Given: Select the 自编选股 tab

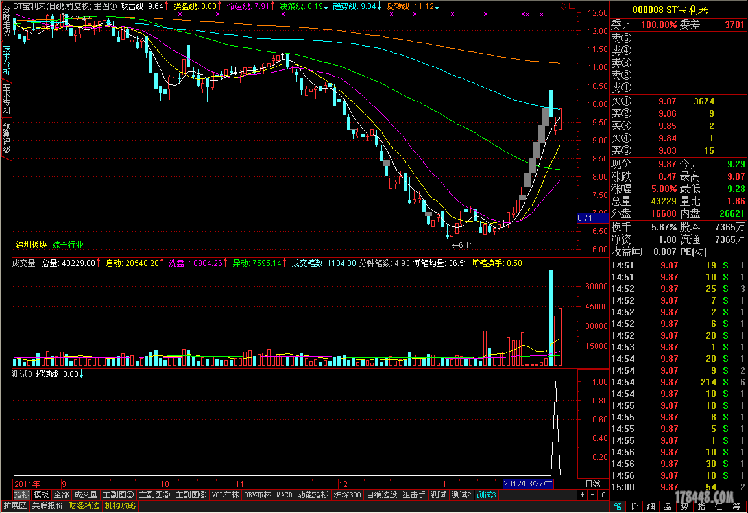Looking at the screenshot, I should (x=381, y=495).
